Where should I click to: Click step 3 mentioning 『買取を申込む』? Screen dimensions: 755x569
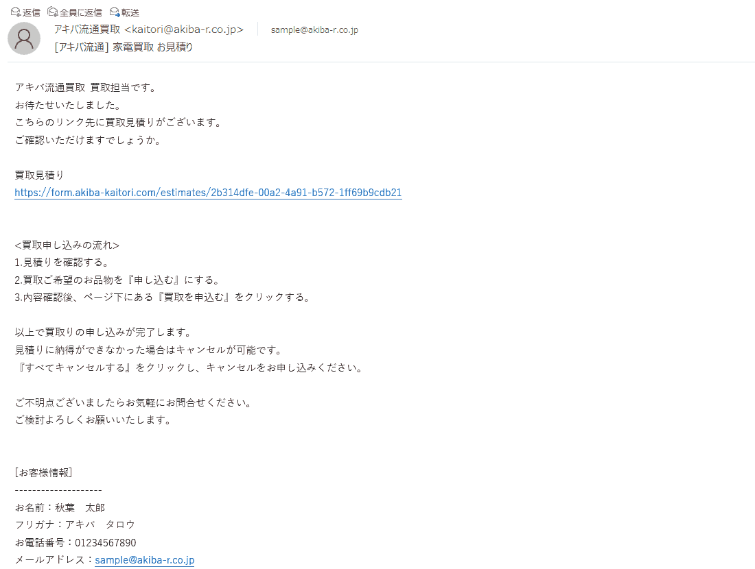click(162, 298)
